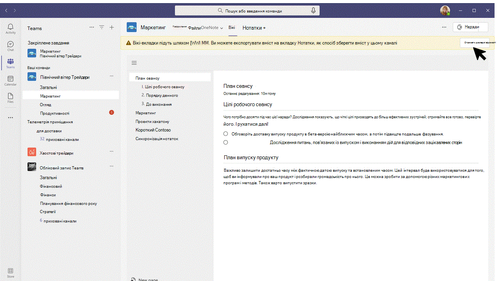Open Фінансовий channel

tap(51, 186)
